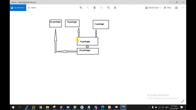Click the Share button

click(x=168, y=8)
